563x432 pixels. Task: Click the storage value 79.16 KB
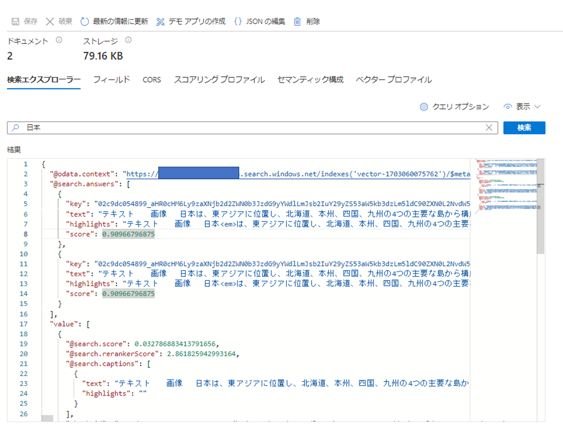click(x=103, y=56)
